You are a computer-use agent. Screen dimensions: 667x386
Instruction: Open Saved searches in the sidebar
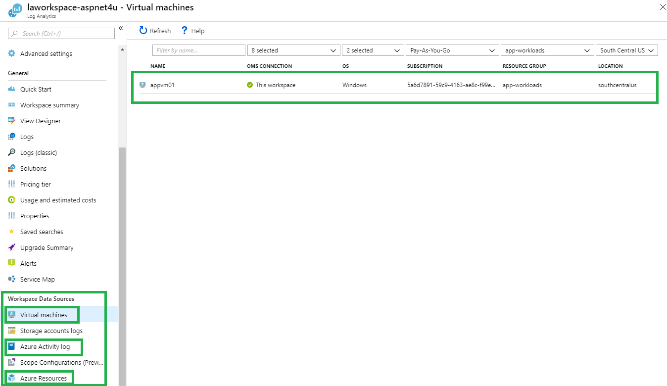(42, 232)
